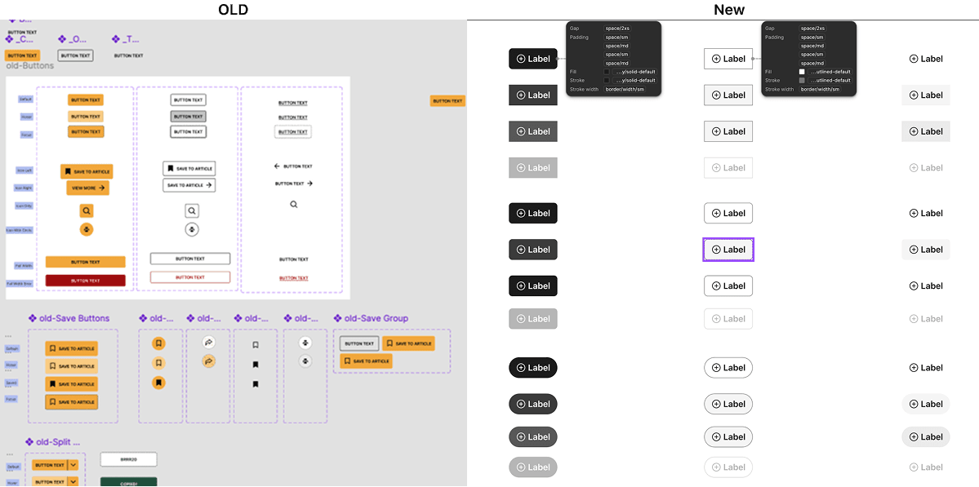This screenshot has height=487, width=979.
Task: Click the orange-tinted circular share icon button
Action: point(209,361)
